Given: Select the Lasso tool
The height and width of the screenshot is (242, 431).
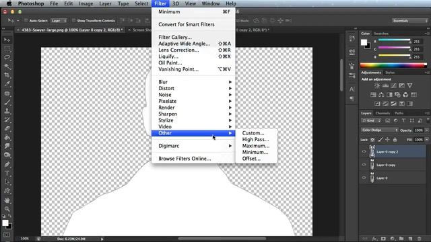Looking at the screenshot, I should (7, 57).
